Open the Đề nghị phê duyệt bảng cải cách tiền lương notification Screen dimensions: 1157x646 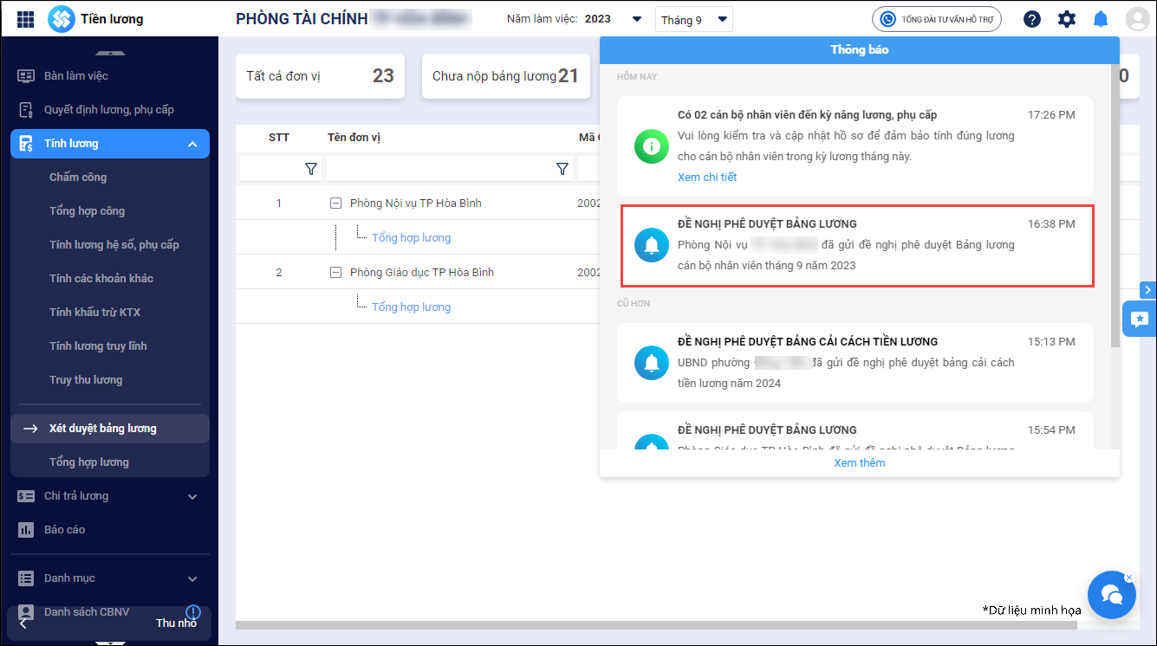855,363
